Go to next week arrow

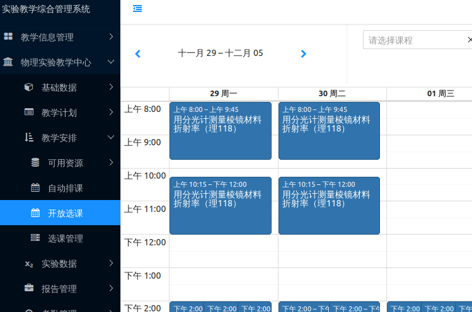pos(303,54)
